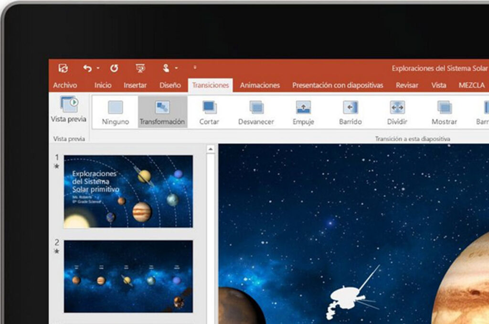
Task: Apply the Dividir transition effect
Action: click(x=397, y=113)
